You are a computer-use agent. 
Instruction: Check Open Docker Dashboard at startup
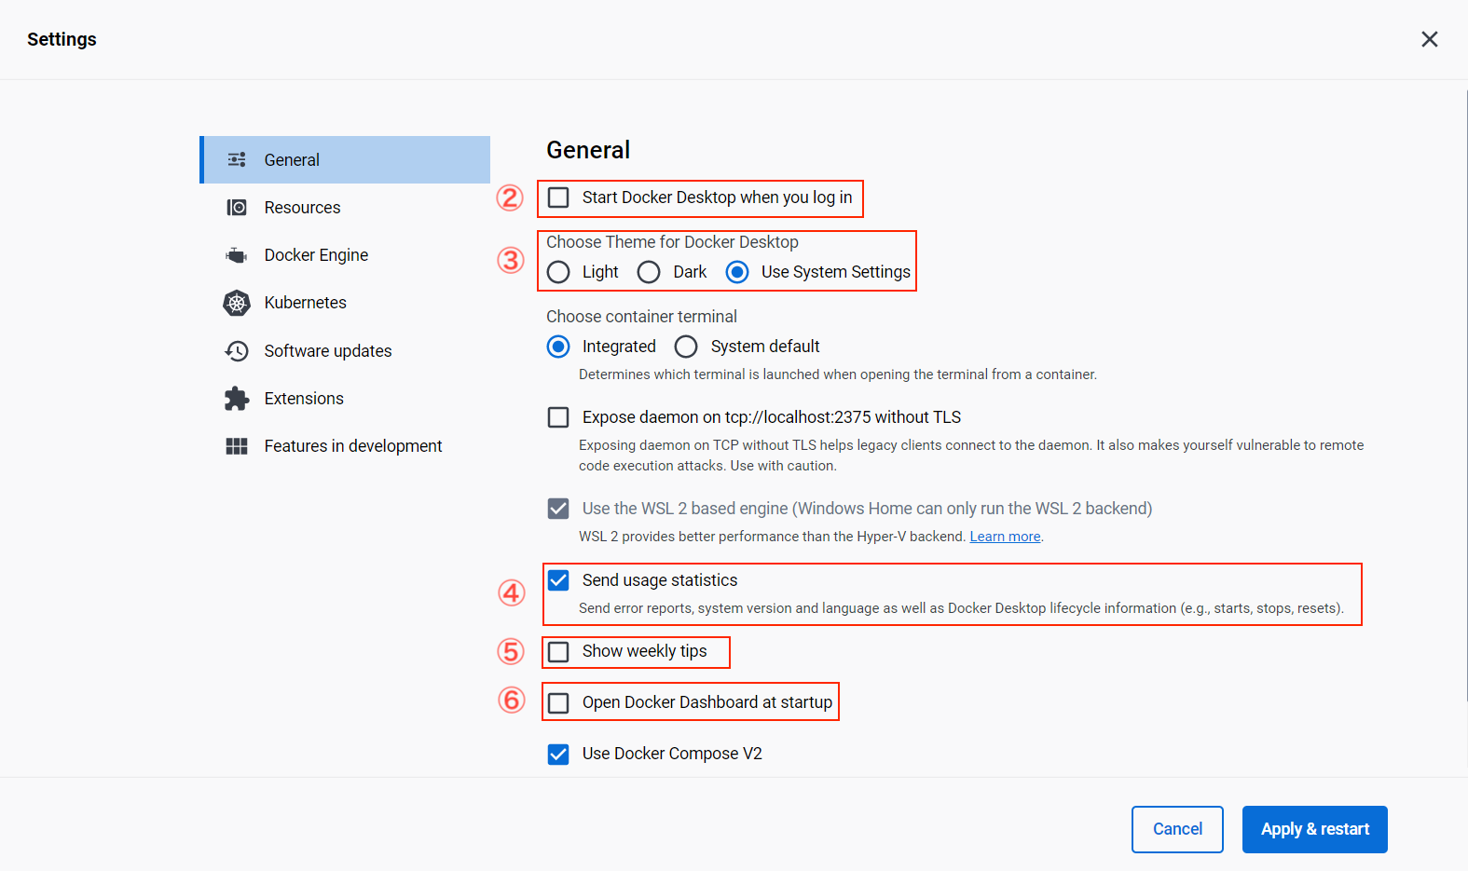[x=558, y=702]
